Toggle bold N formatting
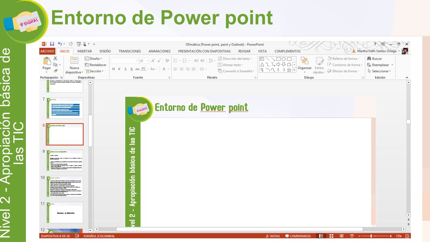 click(114, 69)
